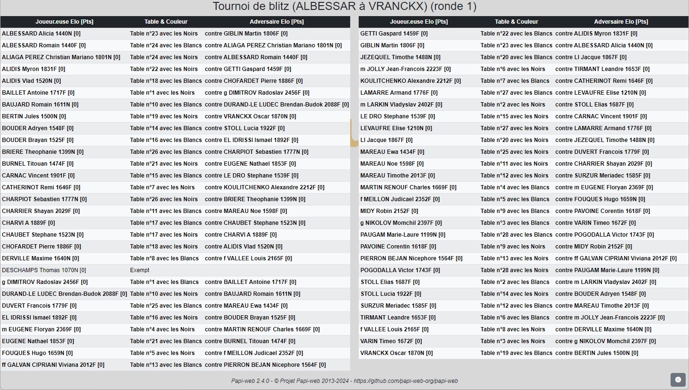
Task: Select player cell 'CHAUBET Stephane 1523N [0]'
Action: 43,235
